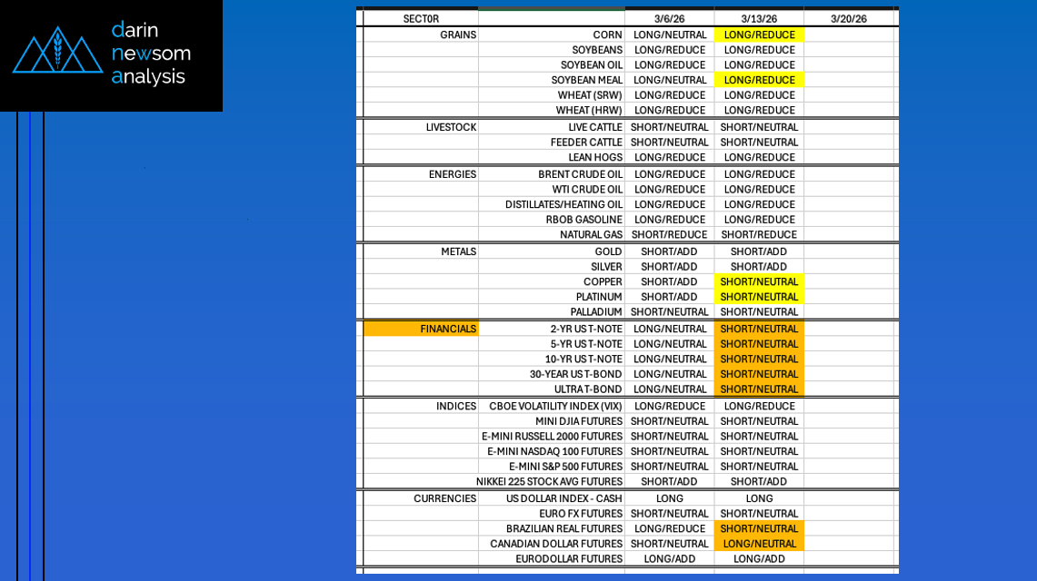Click orange CANADIAN DOLLAR FUTURES 3/13/26 cell
This screenshot has width=1037, height=581.
tap(759, 544)
